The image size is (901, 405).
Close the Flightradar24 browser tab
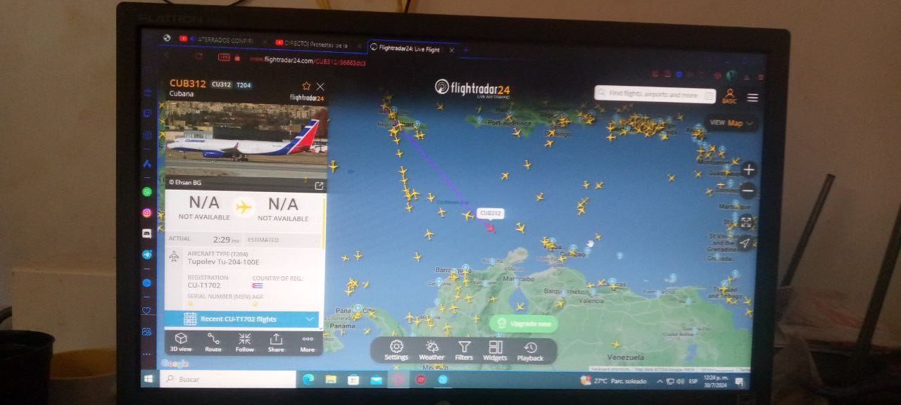pyautogui.click(x=452, y=50)
